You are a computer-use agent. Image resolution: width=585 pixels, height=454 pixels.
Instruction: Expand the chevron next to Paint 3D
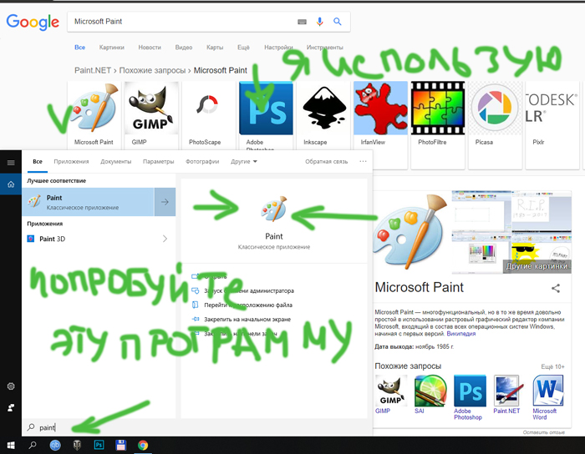[x=165, y=239]
